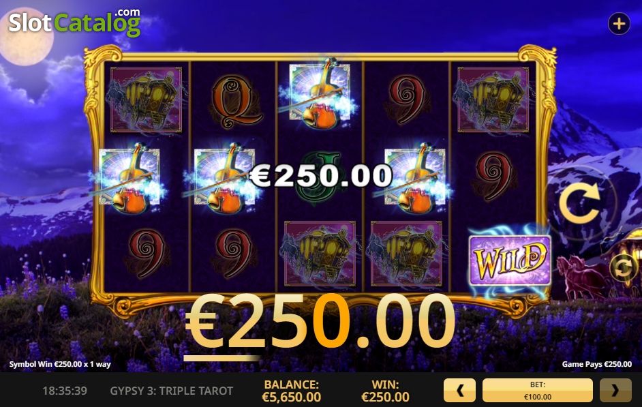Increase bet with the right arrow button
642x407 pixels.
(615, 390)
